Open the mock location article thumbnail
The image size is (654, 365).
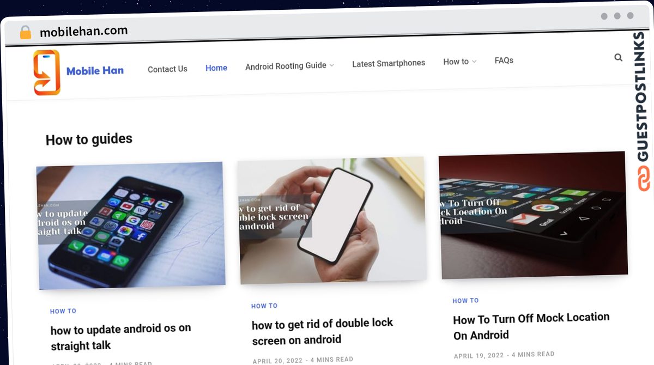click(x=534, y=215)
